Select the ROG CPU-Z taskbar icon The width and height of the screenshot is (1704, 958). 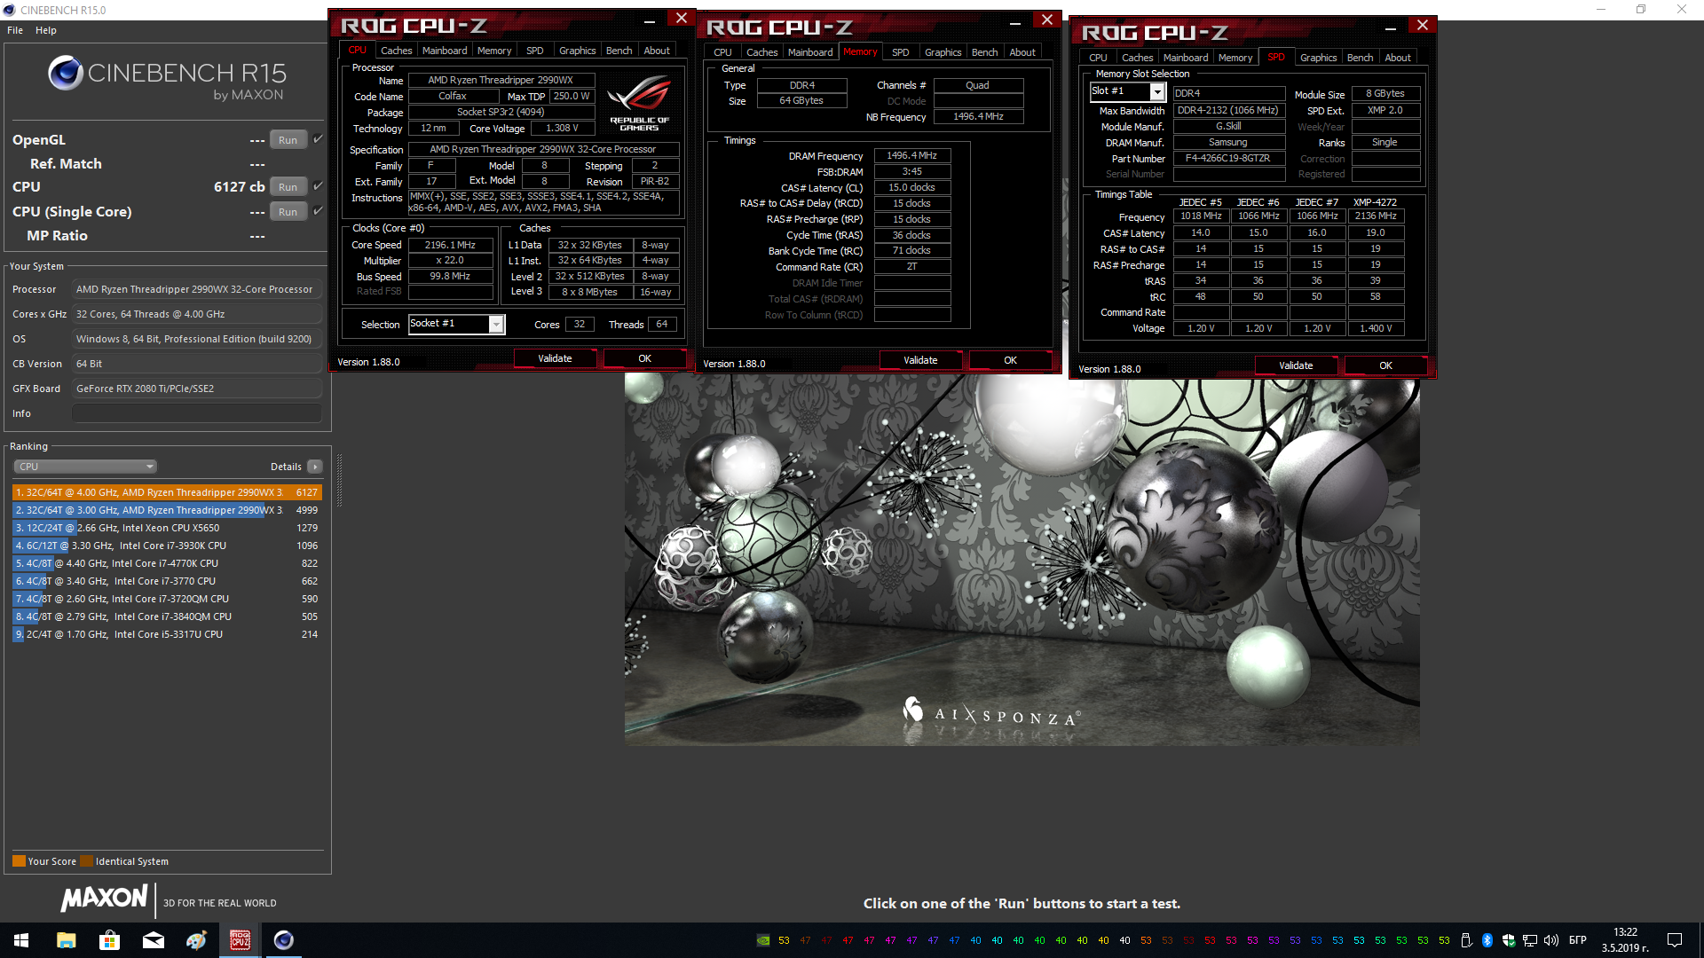click(240, 940)
